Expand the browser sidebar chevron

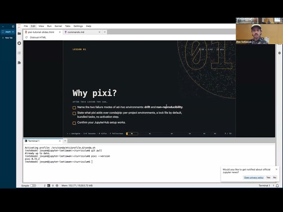pyautogui.click(x=3, y=26)
